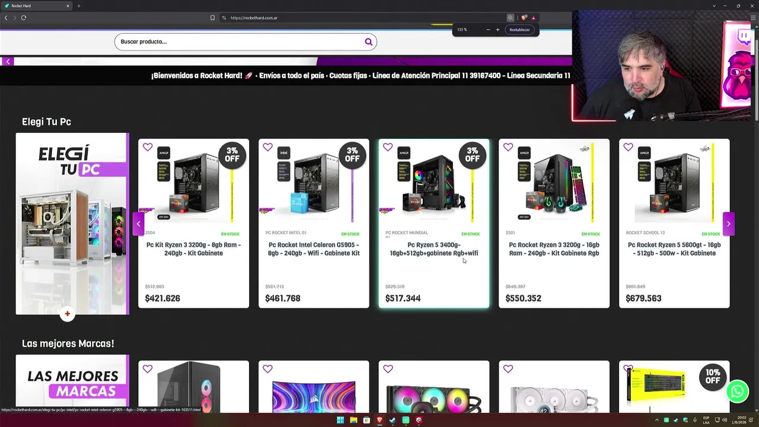Favorite the black RGB case product
This screenshot has width=759, height=427.
pyautogui.click(x=148, y=369)
